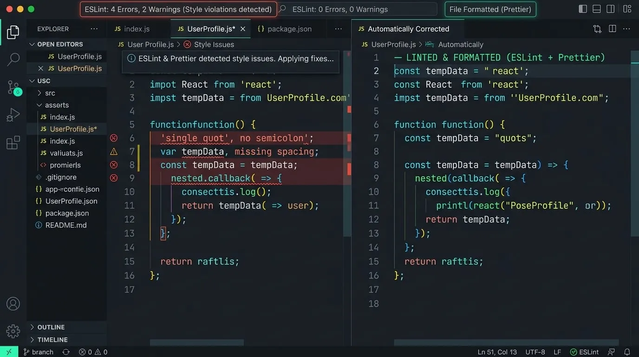Switch to the index.js editor tab

pos(132,29)
